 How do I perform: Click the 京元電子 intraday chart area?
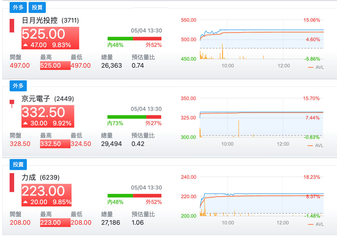[x=262, y=118]
